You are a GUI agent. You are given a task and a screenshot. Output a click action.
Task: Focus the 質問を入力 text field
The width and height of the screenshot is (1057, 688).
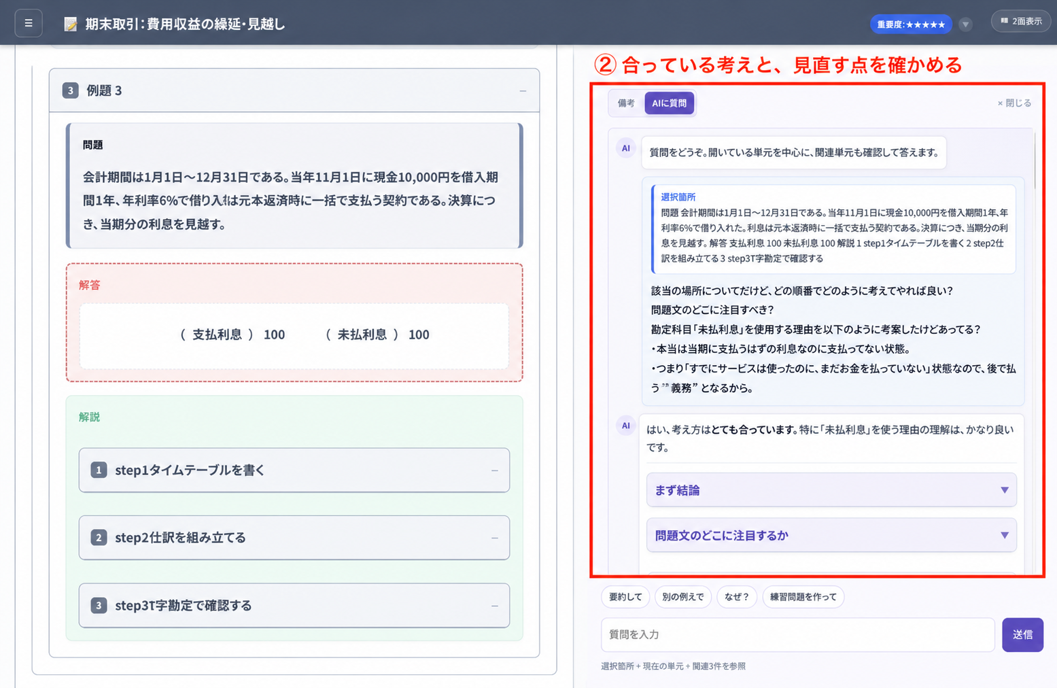coord(798,635)
